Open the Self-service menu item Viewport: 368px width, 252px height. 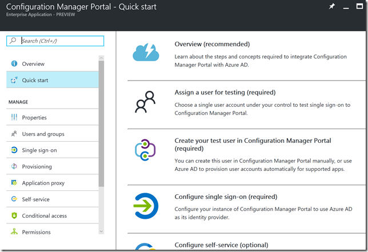point(35,199)
